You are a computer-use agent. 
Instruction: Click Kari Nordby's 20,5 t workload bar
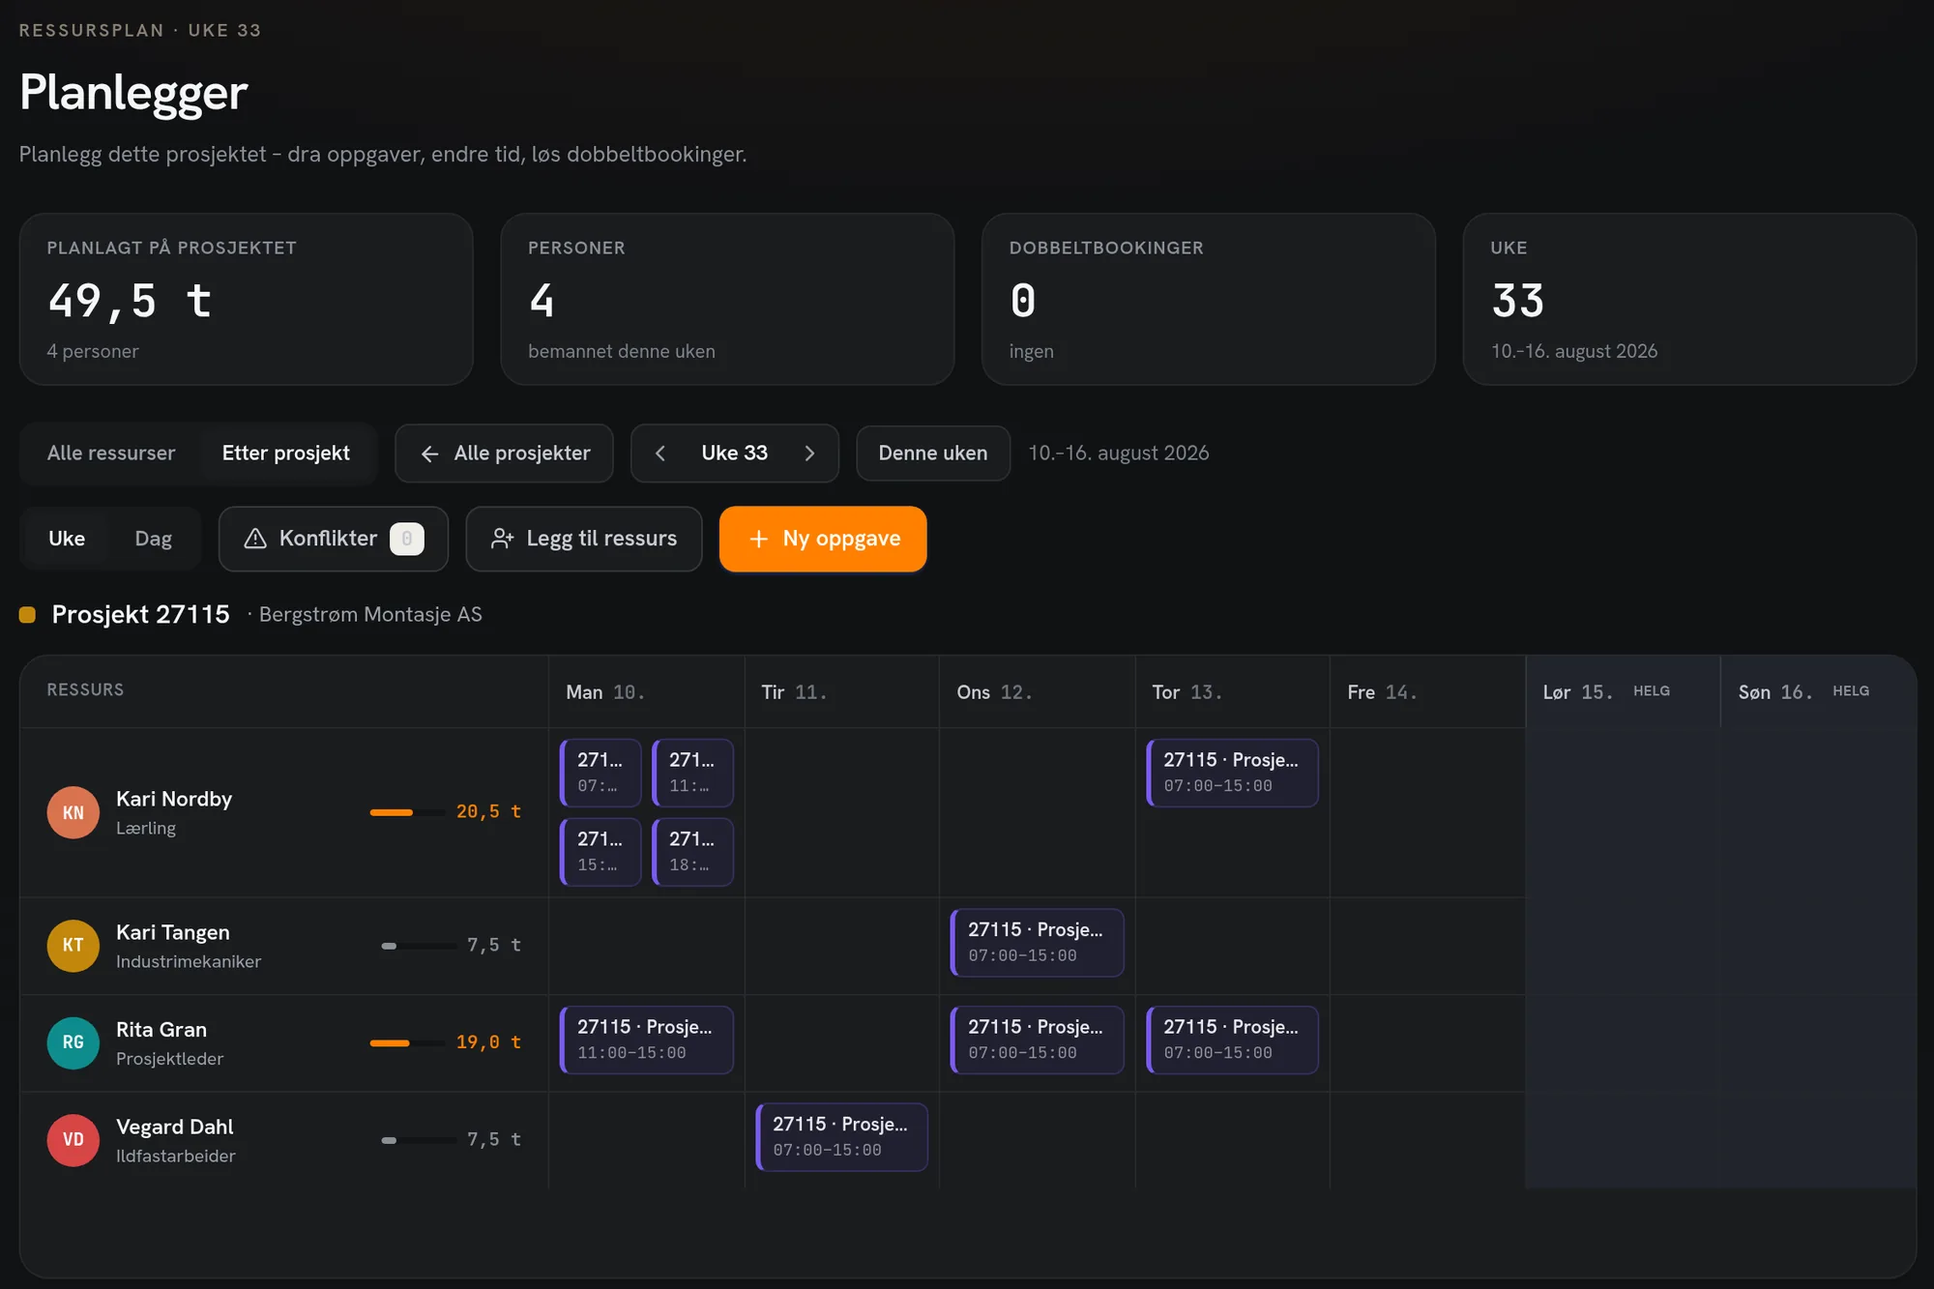pyautogui.click(x=407, y=812)
